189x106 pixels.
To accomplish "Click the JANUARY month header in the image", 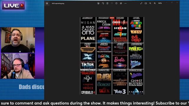I will [87, 18].
